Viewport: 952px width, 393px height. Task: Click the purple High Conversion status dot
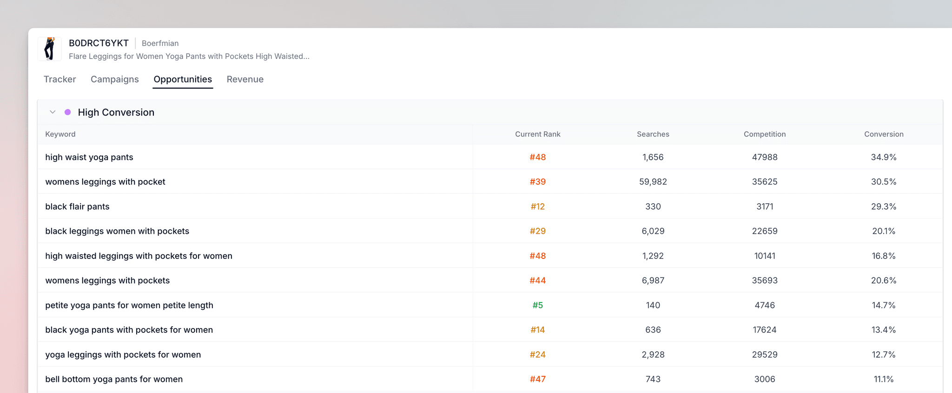click(x=68, y=112)
